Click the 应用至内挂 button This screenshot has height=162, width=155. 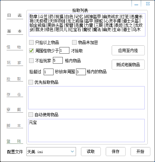[x=128, y=50]
